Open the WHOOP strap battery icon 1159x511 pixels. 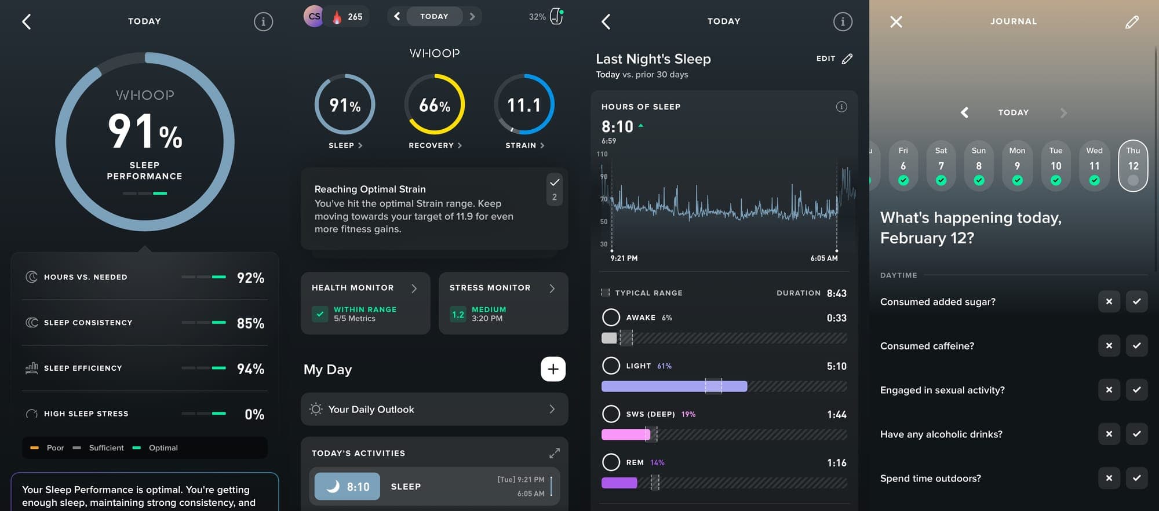(556, 16)
